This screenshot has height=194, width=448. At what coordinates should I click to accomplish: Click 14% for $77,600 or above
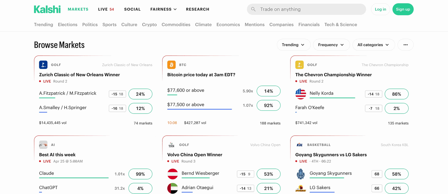(x=269, y=91)
